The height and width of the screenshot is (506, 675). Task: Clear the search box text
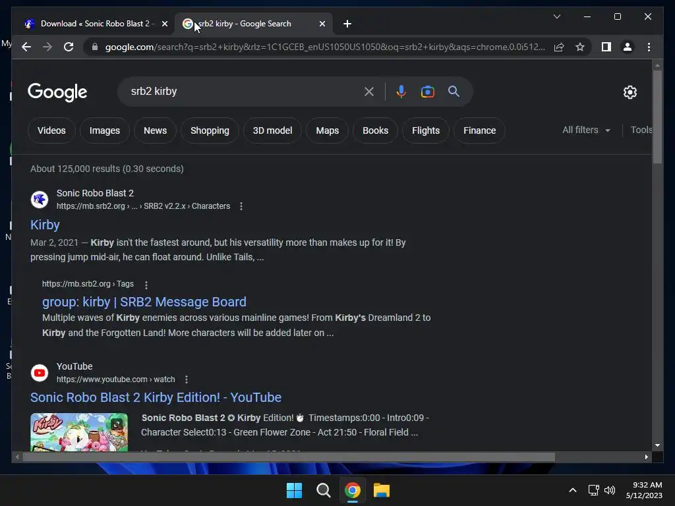coord(369,92)
